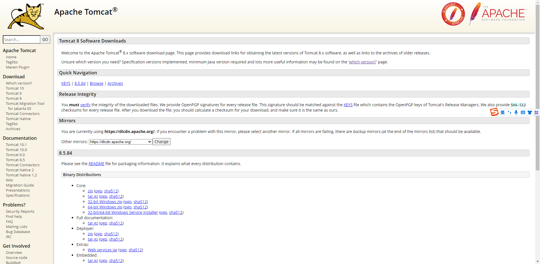Click the vertical page scrollbar thumb

(x=537, y=87)
